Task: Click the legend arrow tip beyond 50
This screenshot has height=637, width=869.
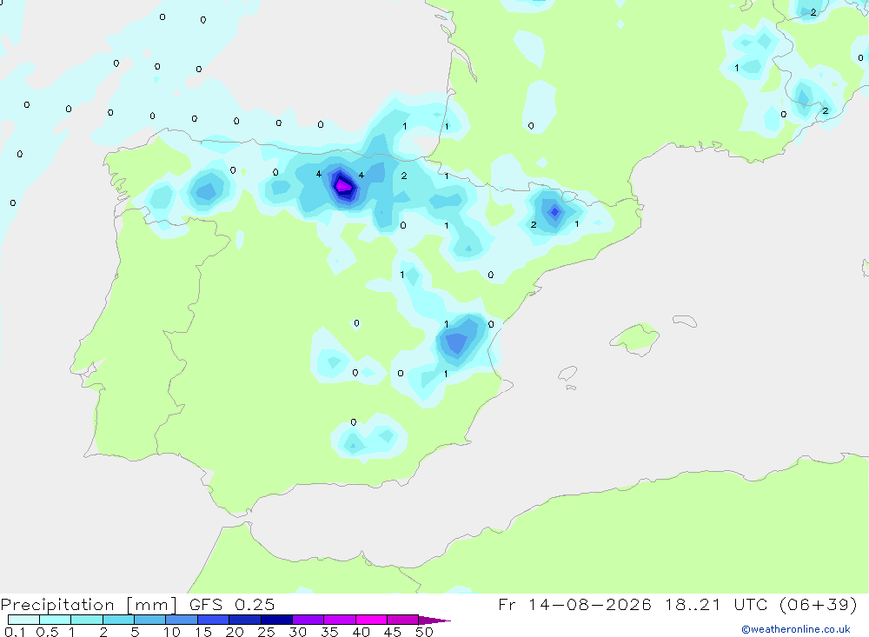Action: click(x=435, y=620)
